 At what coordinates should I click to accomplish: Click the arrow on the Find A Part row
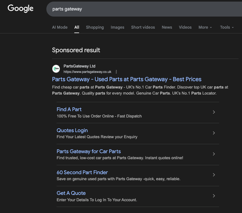pyautogui.click(x=214, y=112)
